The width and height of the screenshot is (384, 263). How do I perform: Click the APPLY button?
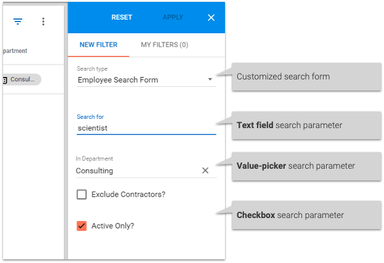[173, 17]
